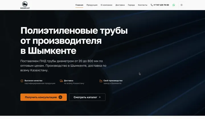Click the phone handset icon in header
The width and height of the screenshot is (205, 119).
(152, 5)
